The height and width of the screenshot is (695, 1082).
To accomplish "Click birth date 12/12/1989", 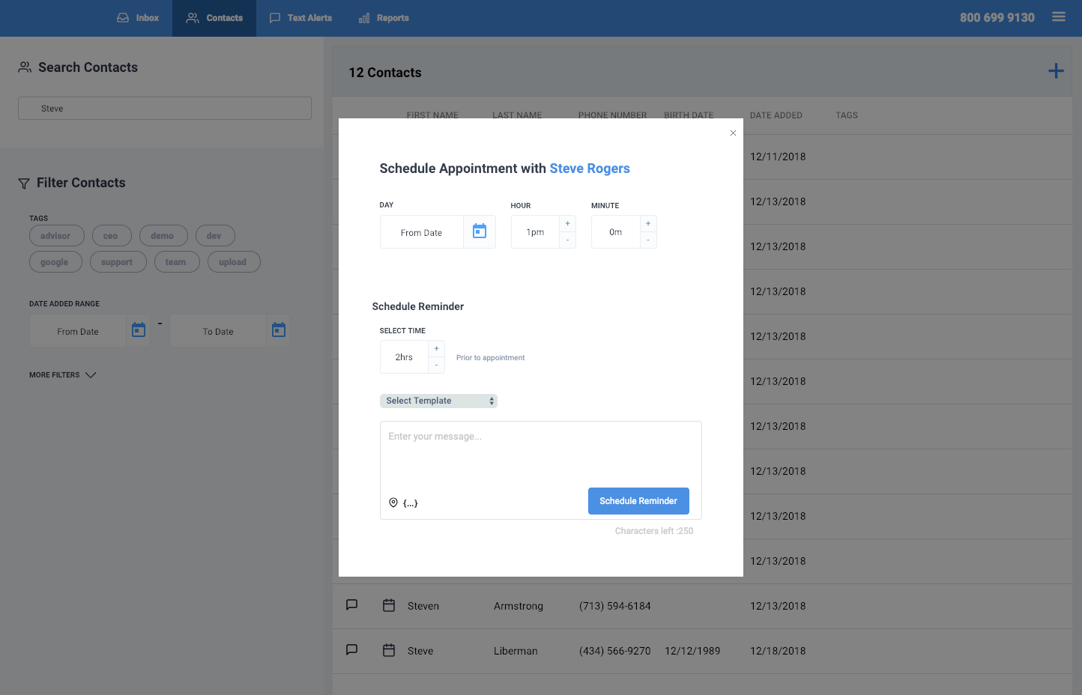I will pyautogui.click(x=692, y=651).
